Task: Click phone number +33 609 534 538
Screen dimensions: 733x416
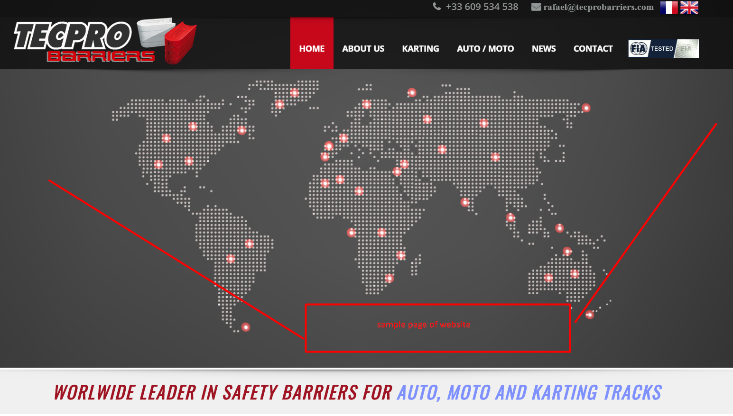Action: 482,7
